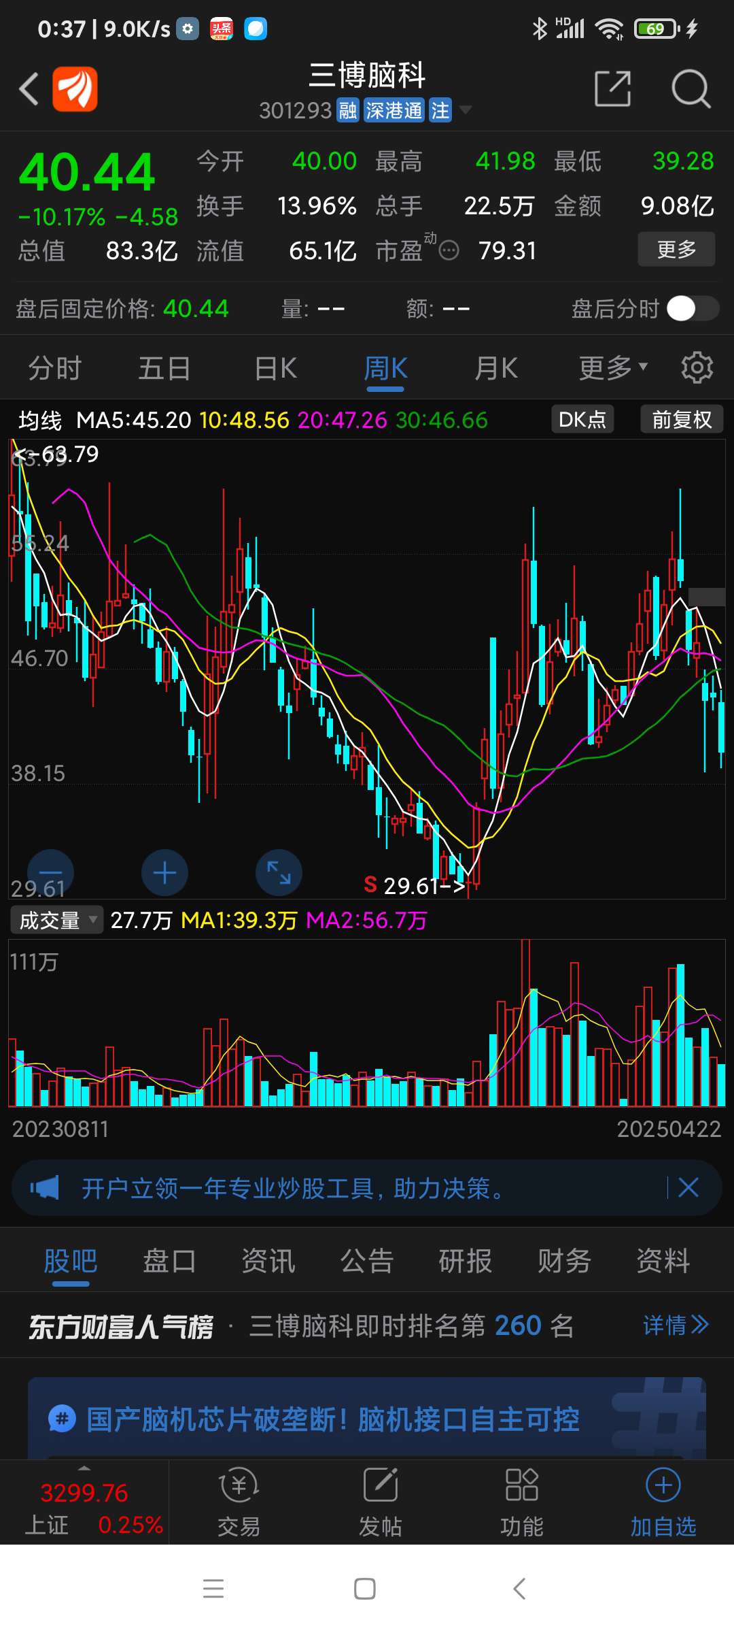Viewport: 734px width, 1633px height.
Task: Add stock with 加自选 plus icon
Action: (x=663, y=1504)
